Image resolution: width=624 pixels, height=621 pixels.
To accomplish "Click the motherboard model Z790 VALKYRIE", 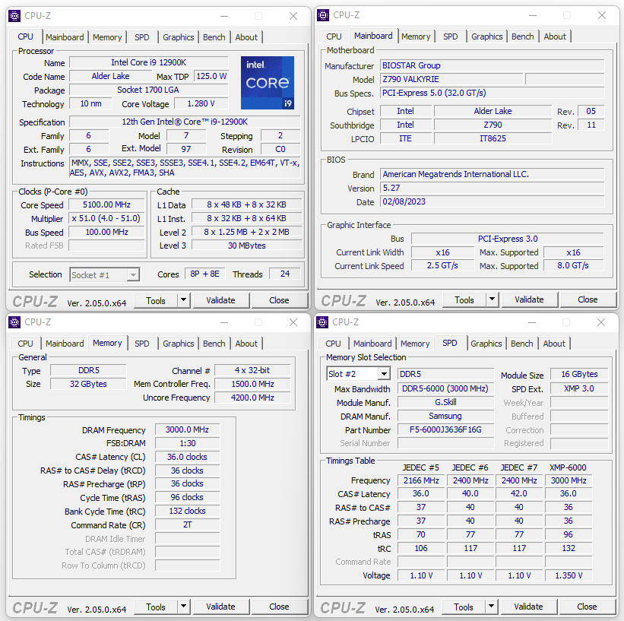I will [451, 79].
